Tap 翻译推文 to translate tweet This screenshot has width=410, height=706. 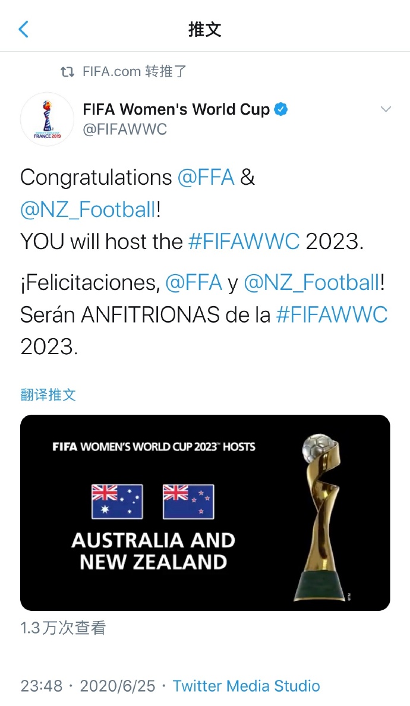click(48, 395)
